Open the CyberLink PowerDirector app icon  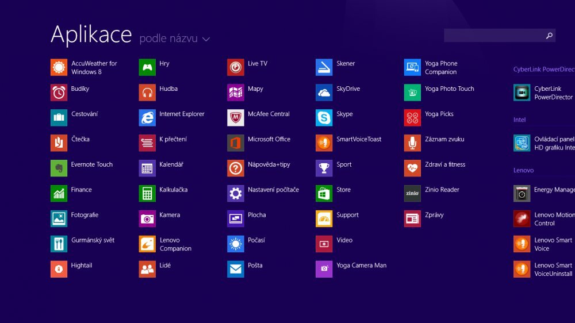click(522, 93)
